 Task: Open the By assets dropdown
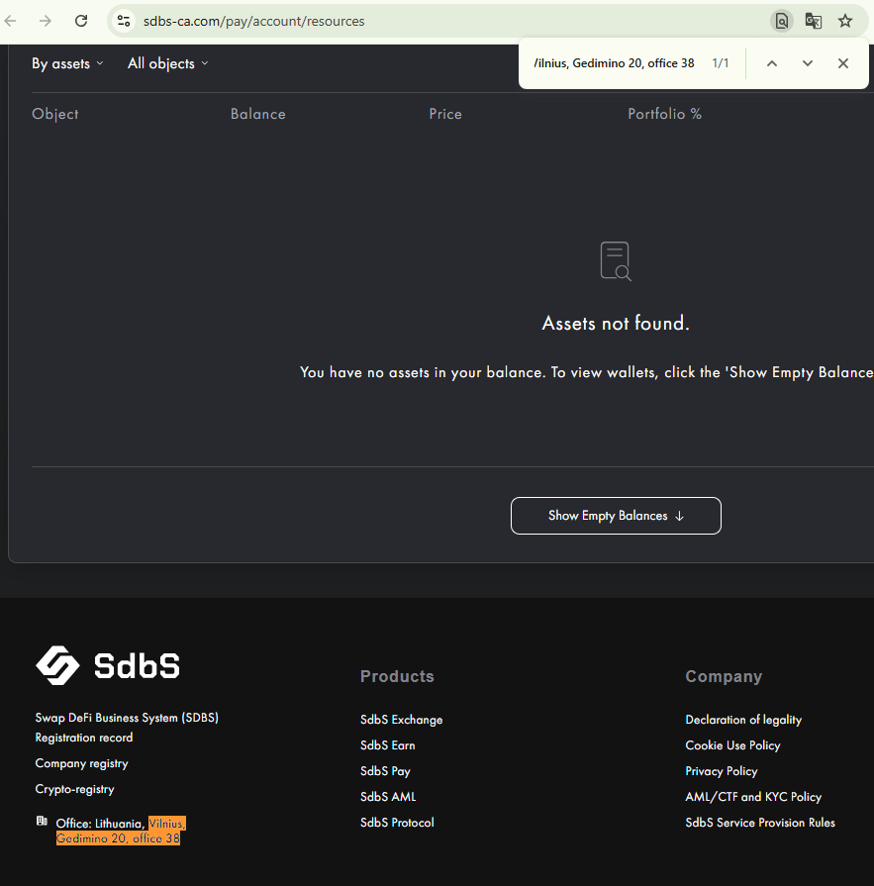click(x=67, y=63)
